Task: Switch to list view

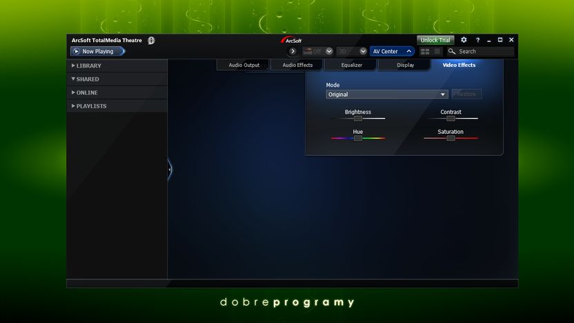Action: (x=437, y=51)
